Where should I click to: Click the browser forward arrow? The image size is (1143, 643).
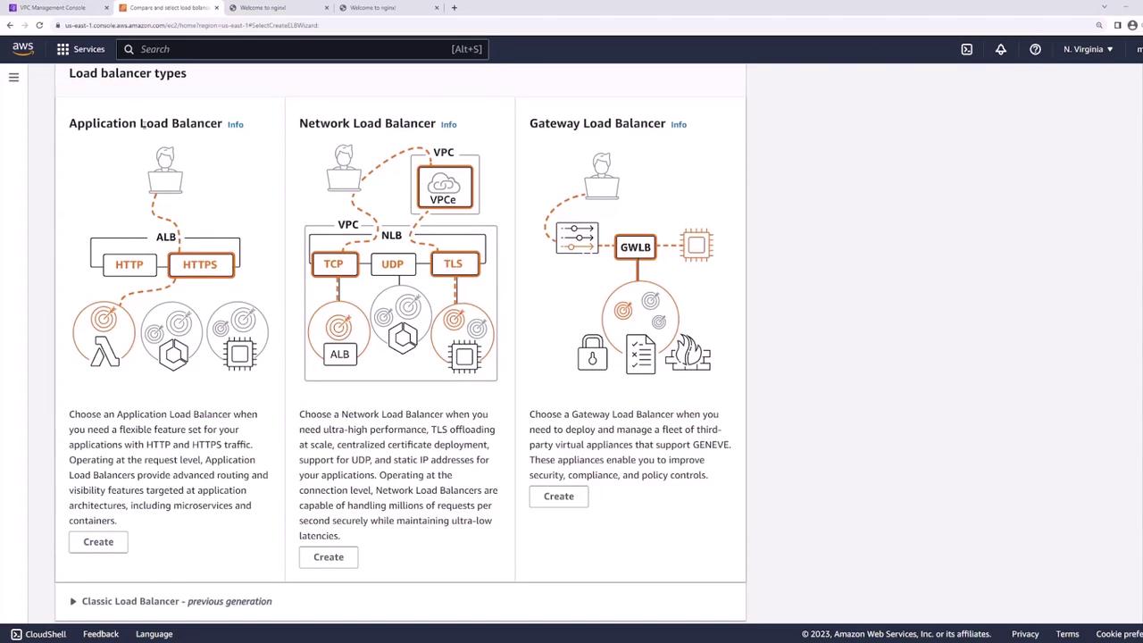tap(24, 25)
